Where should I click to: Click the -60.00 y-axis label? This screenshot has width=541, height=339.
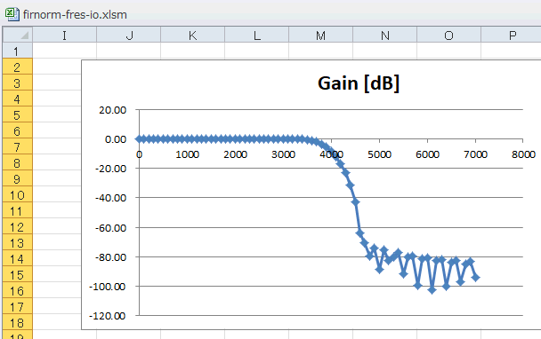pos(110,227)
